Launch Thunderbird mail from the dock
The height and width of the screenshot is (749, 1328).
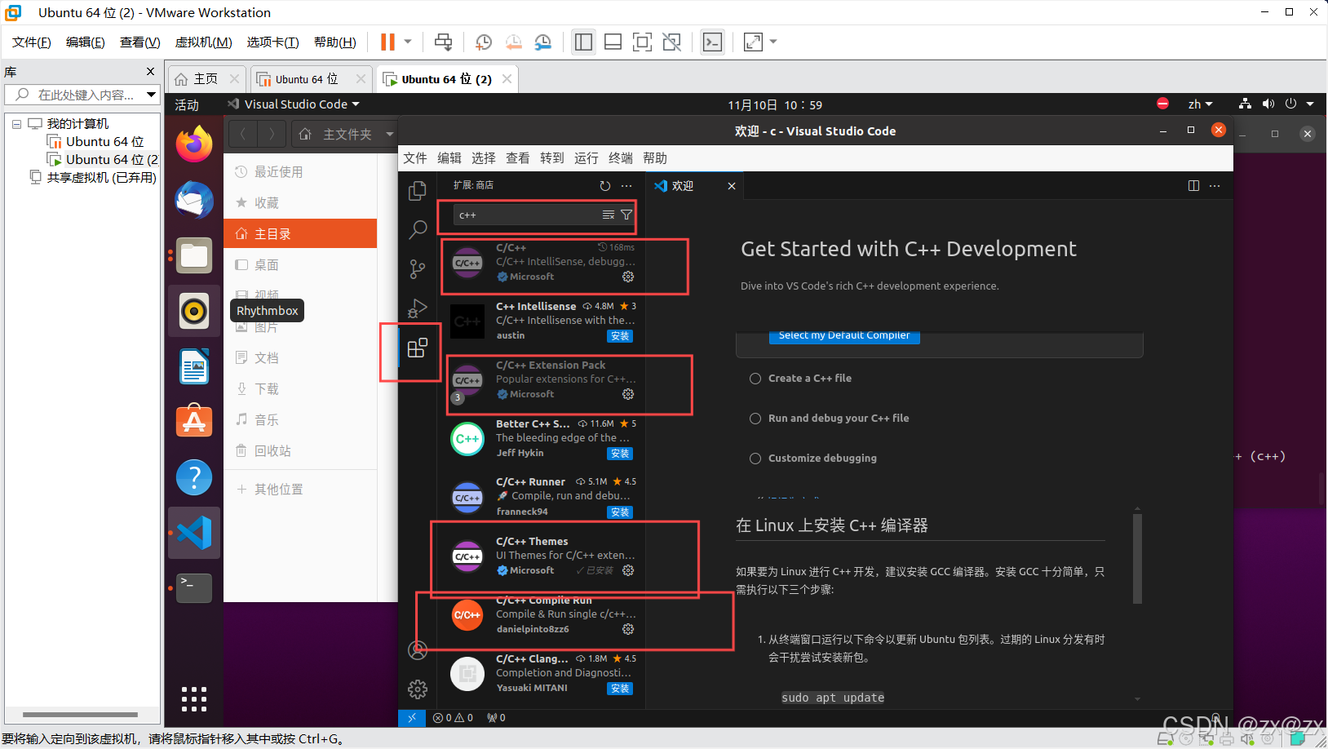point(194,200)
